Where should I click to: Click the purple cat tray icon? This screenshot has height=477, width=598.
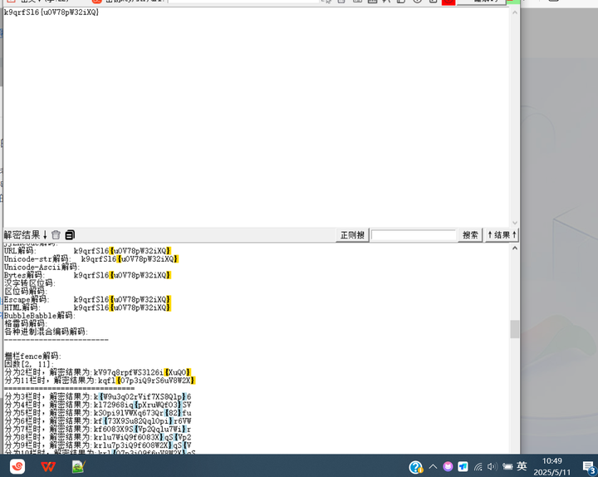point(448,466)
